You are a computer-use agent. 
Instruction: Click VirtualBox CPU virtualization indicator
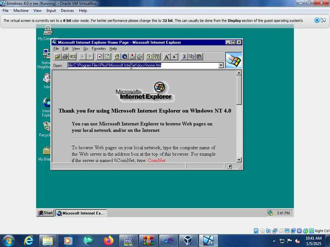click(299, 231)
